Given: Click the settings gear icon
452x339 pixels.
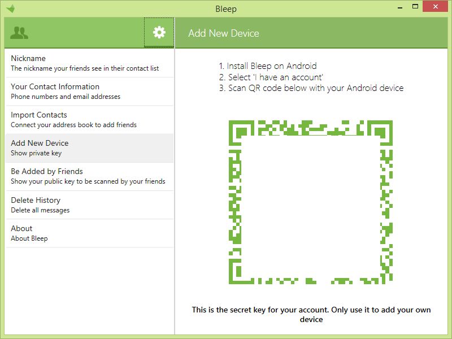Looking at the screenshot, I should pos(159,32).
